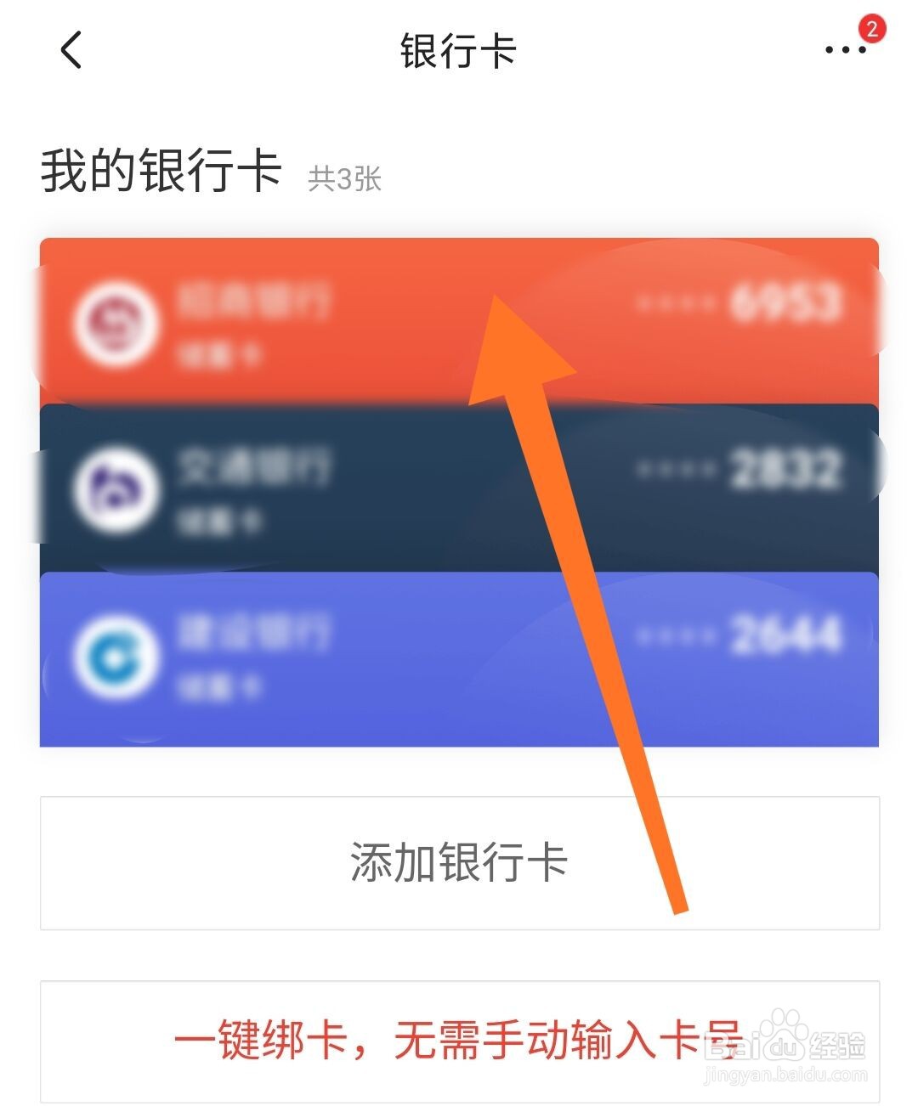The image size is (918, 1106).
Task: Tap the bank logo on the dark navy card
Action: tap(116, 488)
